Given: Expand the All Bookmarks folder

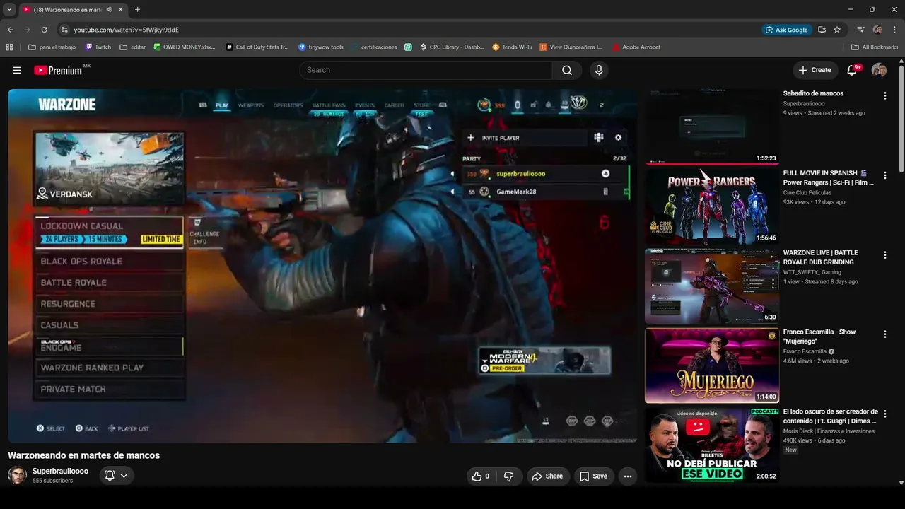Looking at the screenshot, I should coord(875,47).
